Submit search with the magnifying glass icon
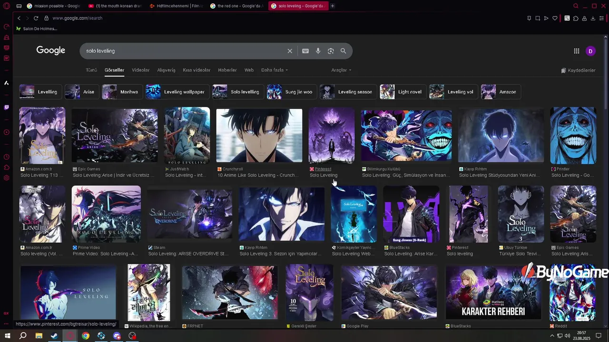Image resolution: width=609 pixels, height=342 pixels. coord(343,51)
